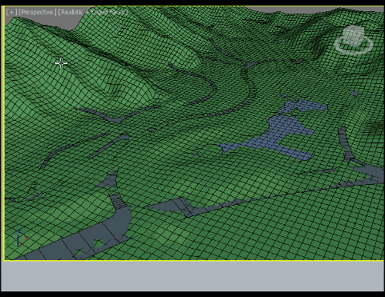Open the Perspective viewport label menu
The width and height of the screenshot is (385, 297).
(x=38, y=12)
